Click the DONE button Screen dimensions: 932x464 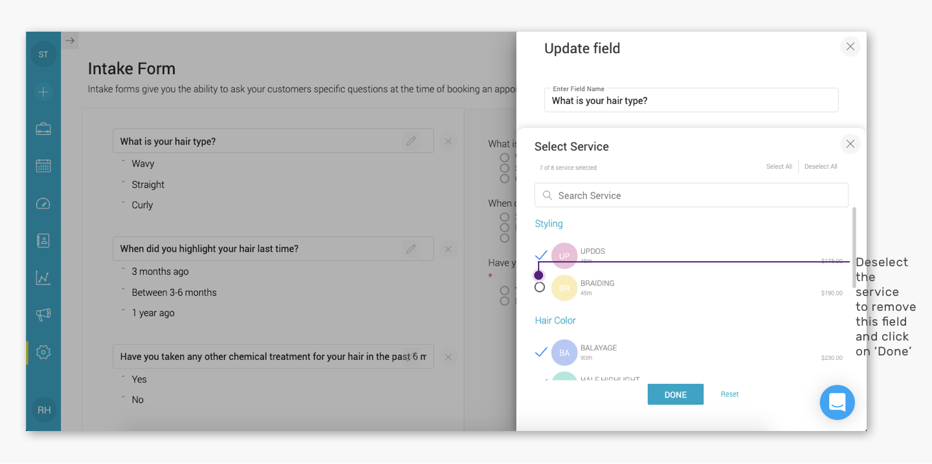[x=675, y=394]
